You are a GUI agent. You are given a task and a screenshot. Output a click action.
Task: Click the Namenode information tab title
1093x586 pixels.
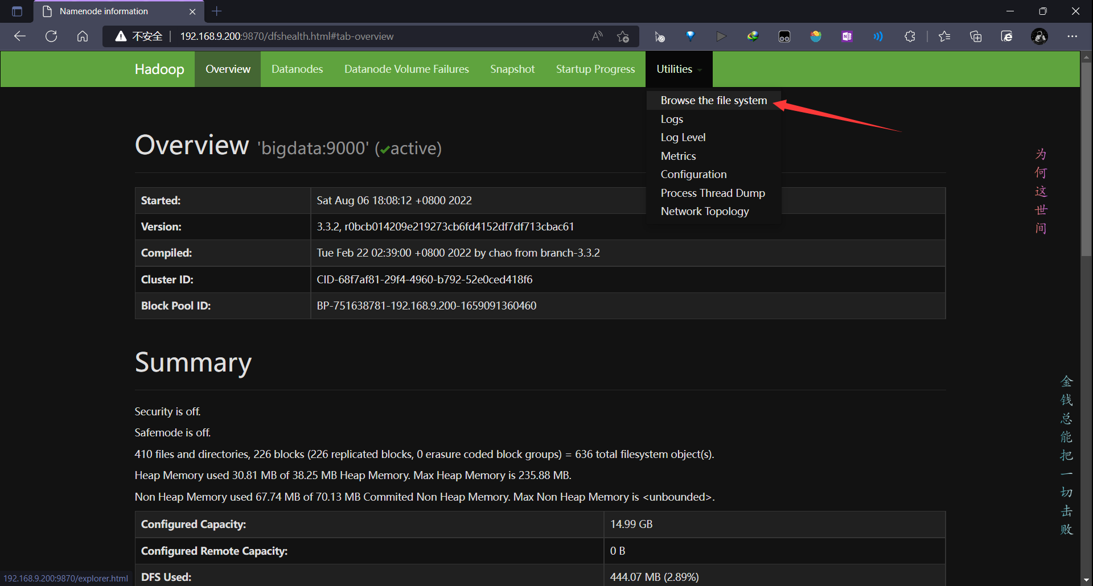(104, 11)
